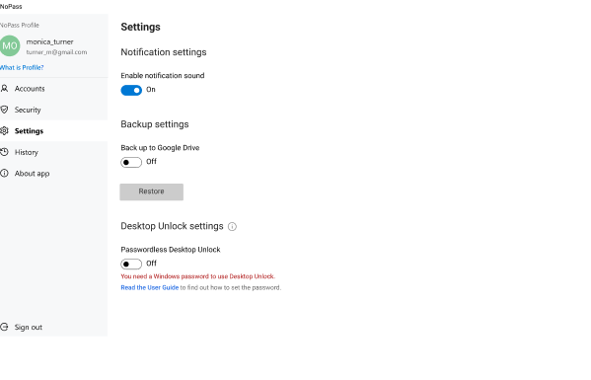This screenshot has height=380, width=591.
Task: Click the History clock icon
Action: pyautogui.click(x=4, y=152)
